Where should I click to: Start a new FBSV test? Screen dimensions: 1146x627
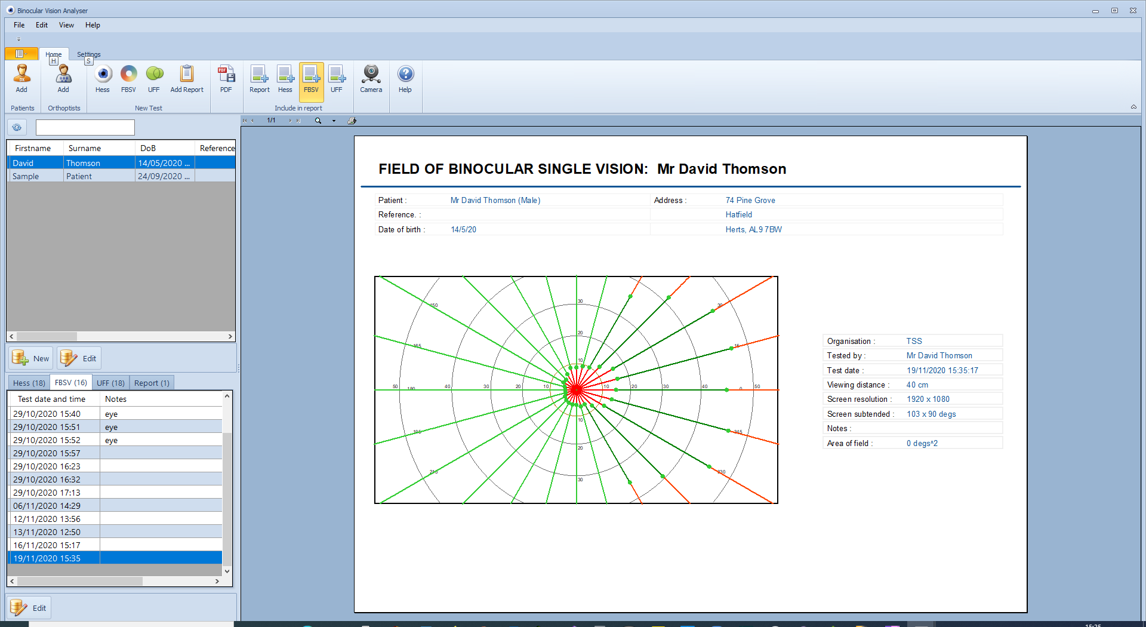[x=128, y=78]
